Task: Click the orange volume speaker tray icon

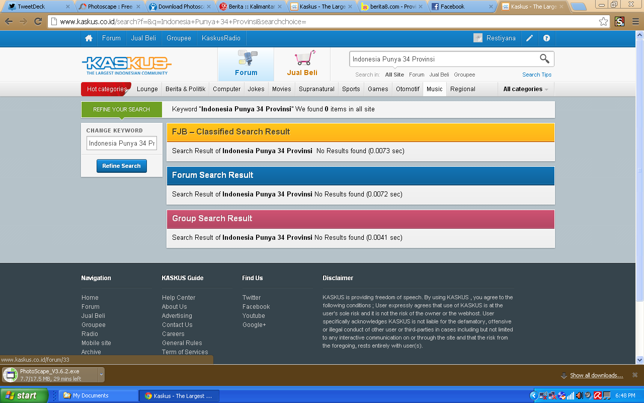Action: point(580,395)
